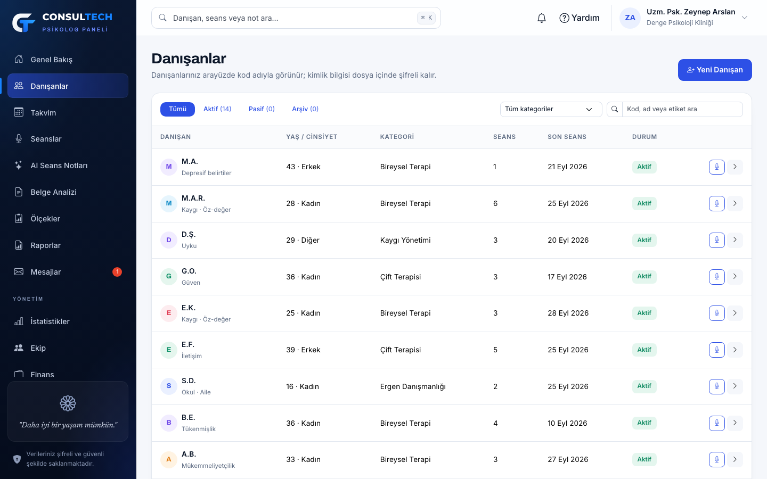Navigate to Ölçekler
Screen dimensions: 767x479
(68, 219)
